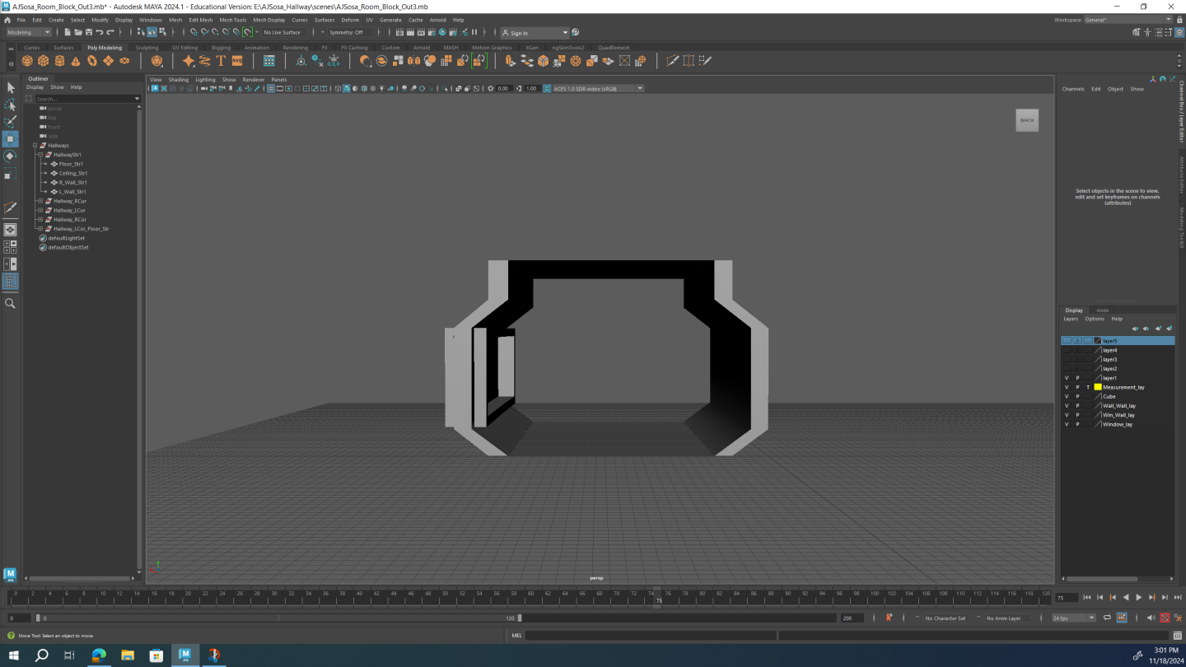Click yellow color swatch of Measurement_lay
Image resolution: width=1186 pixels, height=667 pixels.
pyautogui.click(x=1098, y=387)
